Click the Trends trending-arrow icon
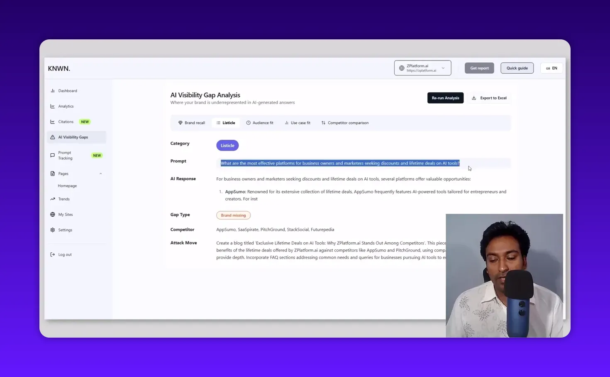This screenshot has height=377, width=610. pyautogui.click(x=53, y=199)
